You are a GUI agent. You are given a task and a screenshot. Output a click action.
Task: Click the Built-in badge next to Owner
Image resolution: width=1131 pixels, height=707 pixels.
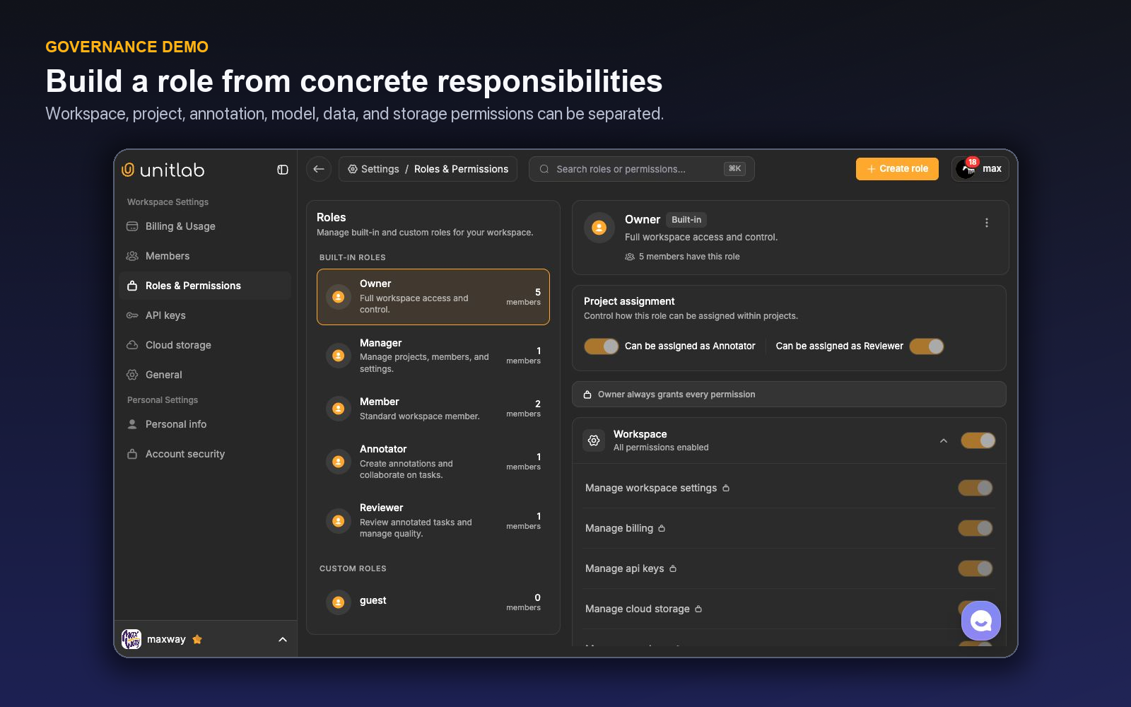coord(686,220)
